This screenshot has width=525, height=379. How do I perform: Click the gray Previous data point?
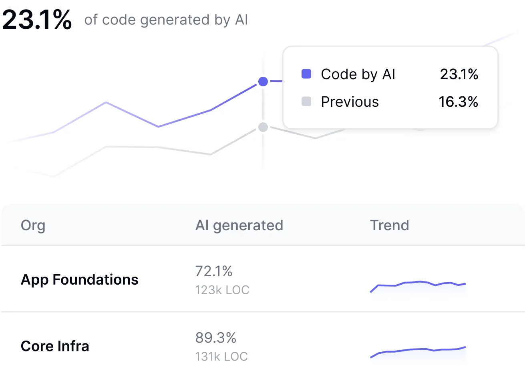point(263,127)
